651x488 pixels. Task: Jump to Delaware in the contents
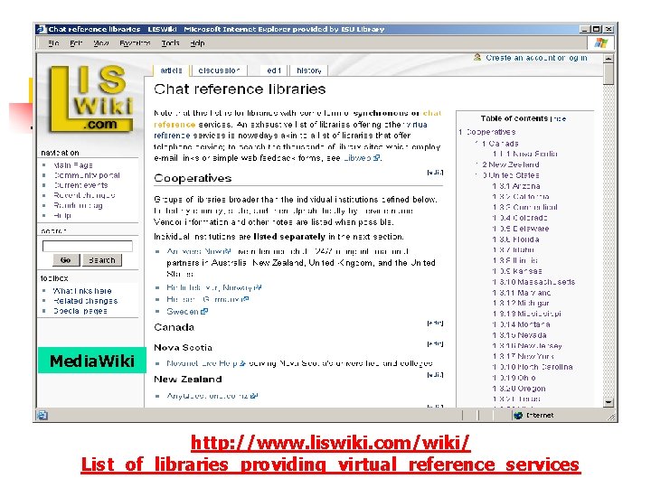coord(521,229)
